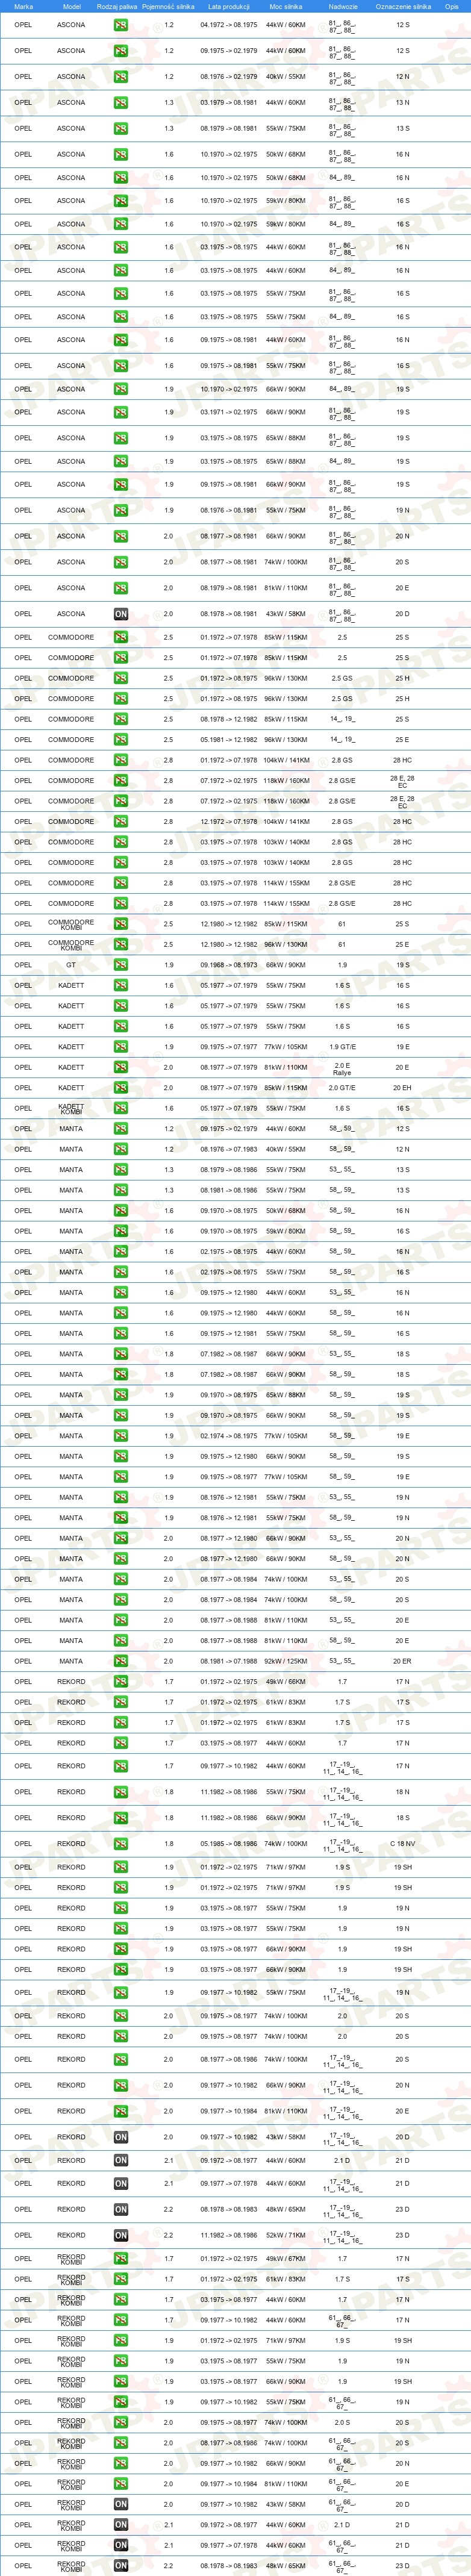Screen dimensions: 471x2576
Task: Click '43kW / 58KM' in ASCONA row
Action: pyautogui.click(x=286, y=614)
